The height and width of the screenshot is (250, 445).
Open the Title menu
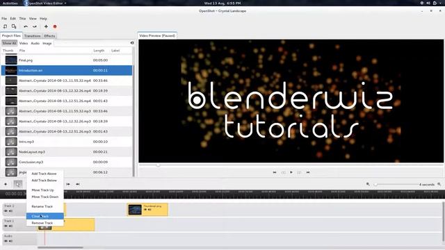click(x=22, y=19)
